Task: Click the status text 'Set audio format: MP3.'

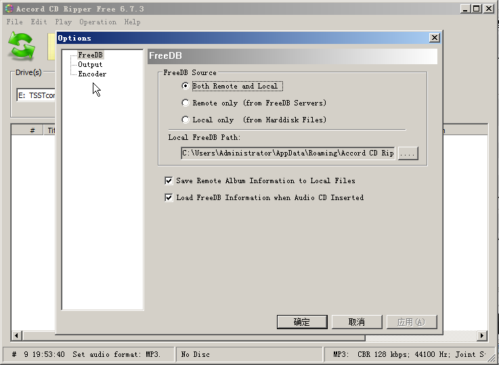Action: pyautogui.click(x=116, y=354)
